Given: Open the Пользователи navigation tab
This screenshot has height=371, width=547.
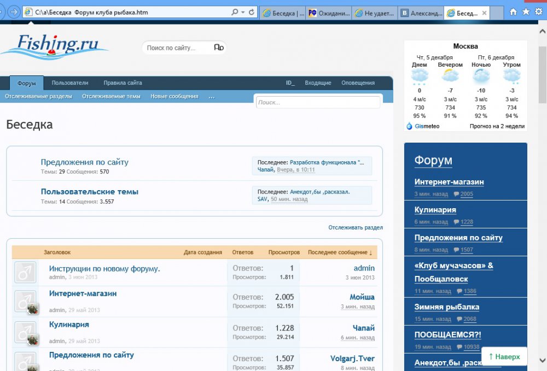Looking at the screenshot, I should (69, 83).
